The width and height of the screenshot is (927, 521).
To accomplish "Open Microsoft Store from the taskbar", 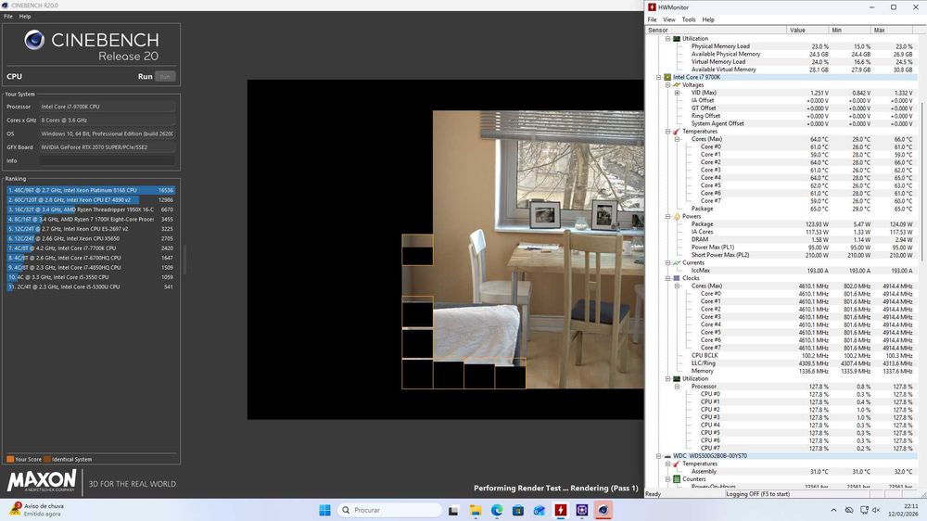I will click(518, 510).
